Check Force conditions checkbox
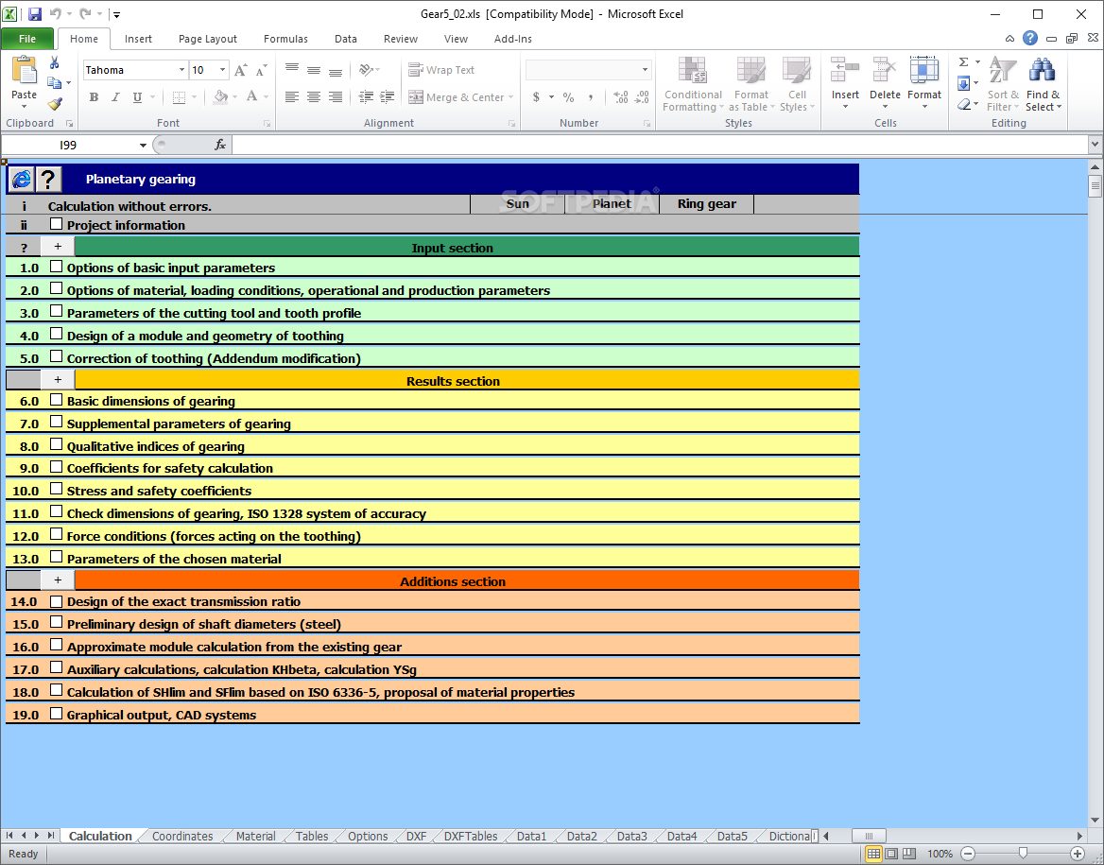This screenshot has height=865, width=1104. coord(57,534)
